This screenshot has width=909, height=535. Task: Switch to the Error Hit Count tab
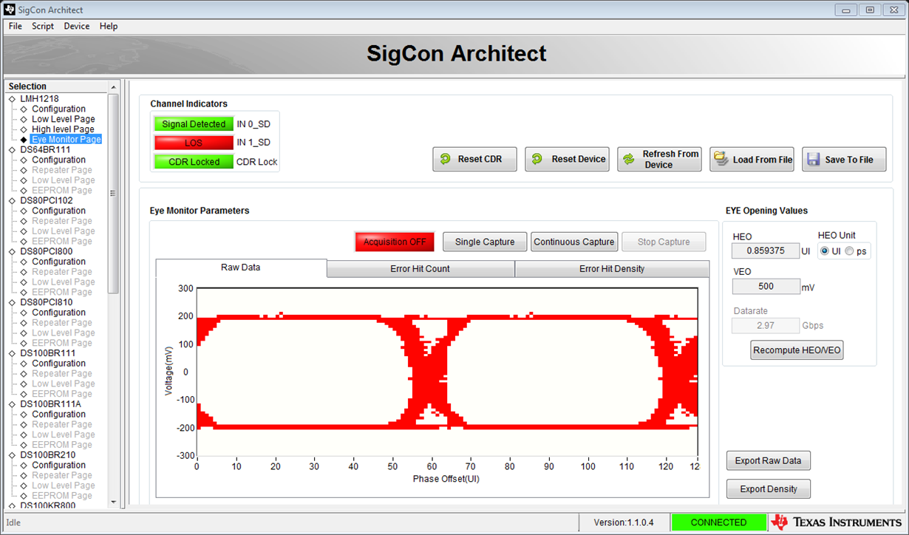pyautogui.click(x=420, y=269)
